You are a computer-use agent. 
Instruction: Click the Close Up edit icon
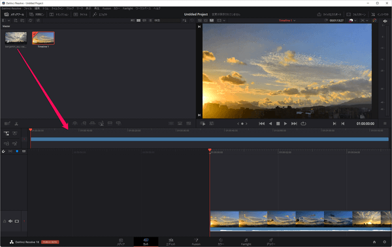click(101, 123)
